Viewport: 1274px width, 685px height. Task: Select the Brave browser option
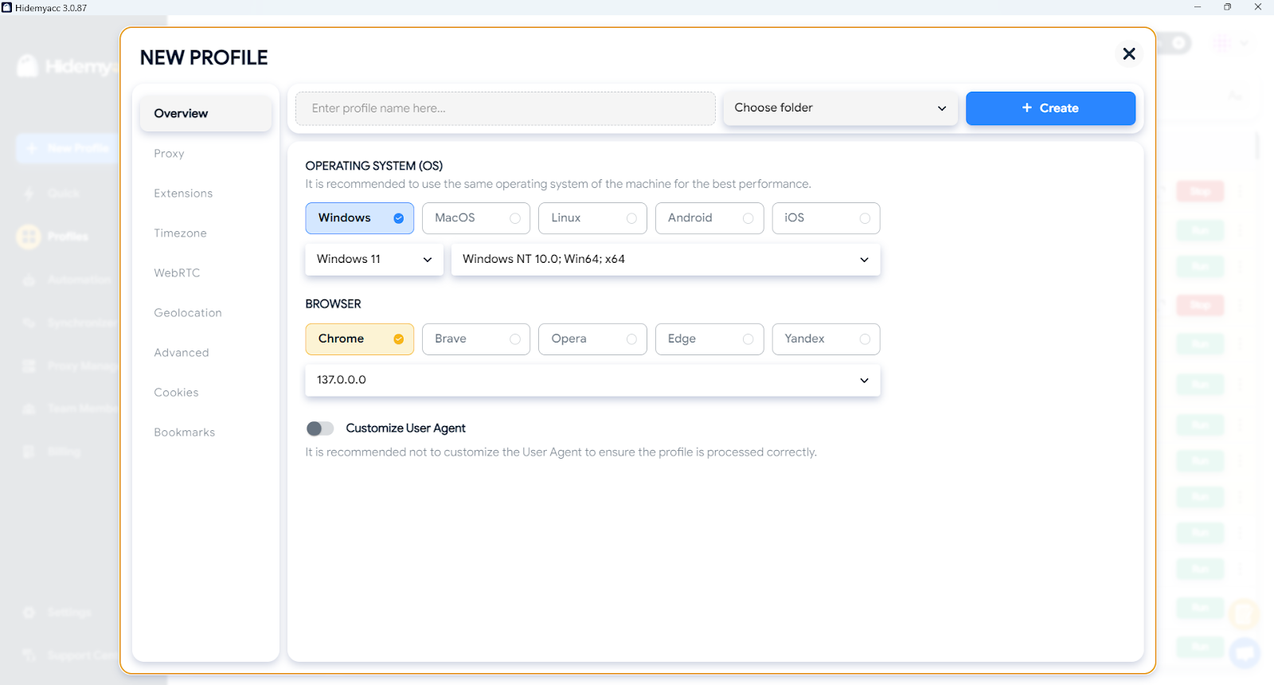coord(475,339)
